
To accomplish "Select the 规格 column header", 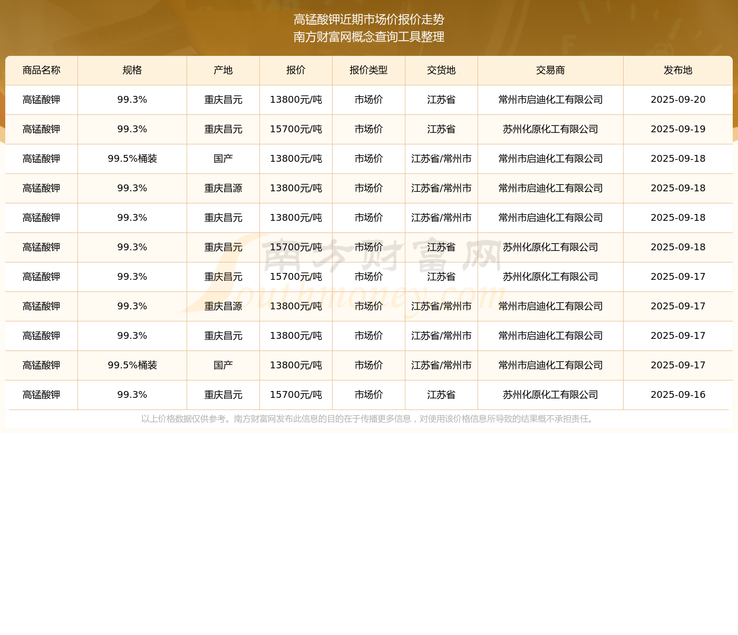I will tap(132, 71).
